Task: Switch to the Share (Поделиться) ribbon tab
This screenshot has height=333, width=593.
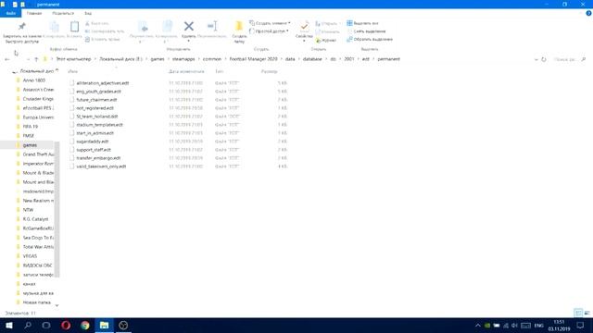Action: [63, 13]
